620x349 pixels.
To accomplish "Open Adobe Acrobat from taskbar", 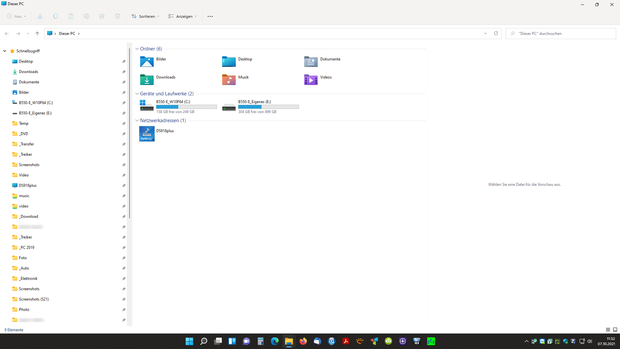I will pos(346,341).
